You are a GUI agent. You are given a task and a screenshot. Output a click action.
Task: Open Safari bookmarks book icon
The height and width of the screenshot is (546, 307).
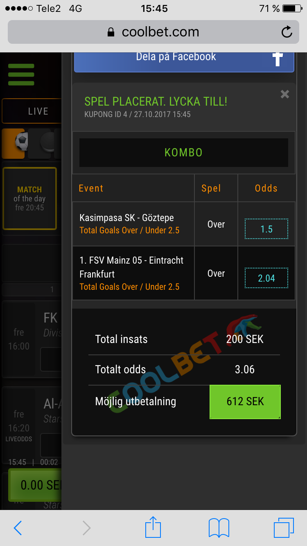(x=219, y=528)
